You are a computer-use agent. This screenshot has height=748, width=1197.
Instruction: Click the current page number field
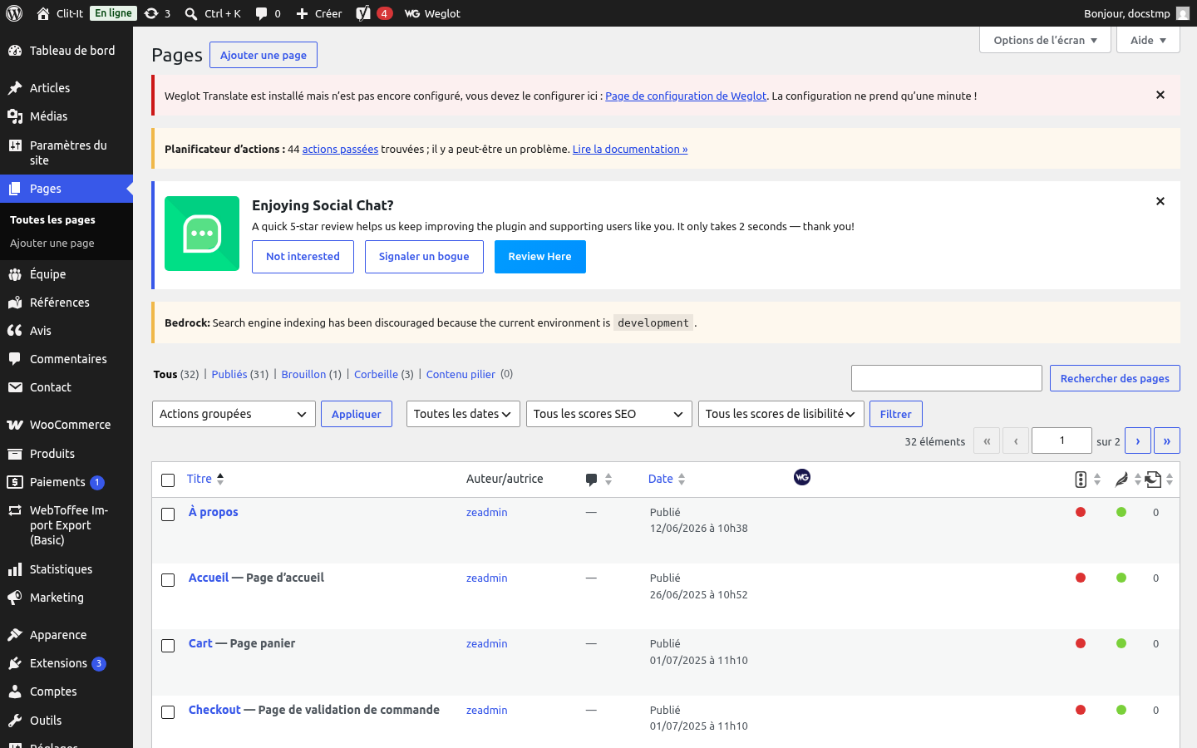pyautogui.click(x=1062, y=440)
